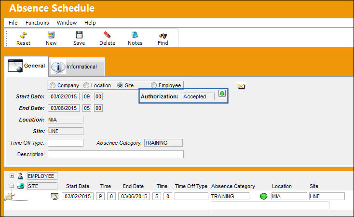Screen dimensions: 354x217
Task: Click the empty field below TRAINING row
Action: pos(270,205)
